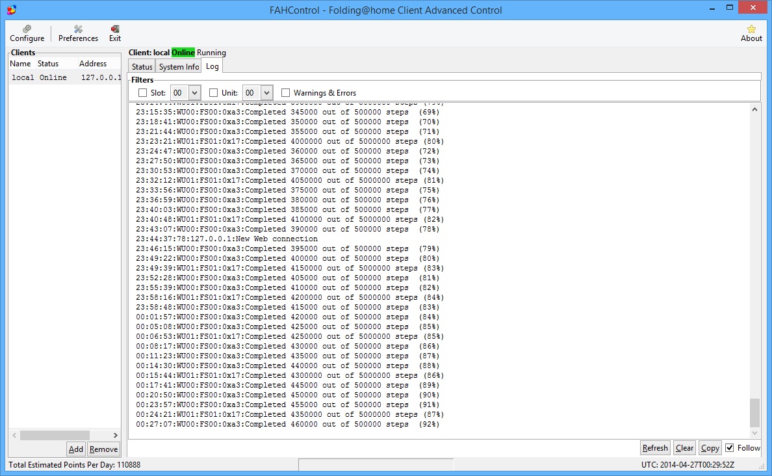The width and height of the screenshot is (772, 476).
Task: Click Clients list scroll right arrow
Action: click(x=115, y=436)
